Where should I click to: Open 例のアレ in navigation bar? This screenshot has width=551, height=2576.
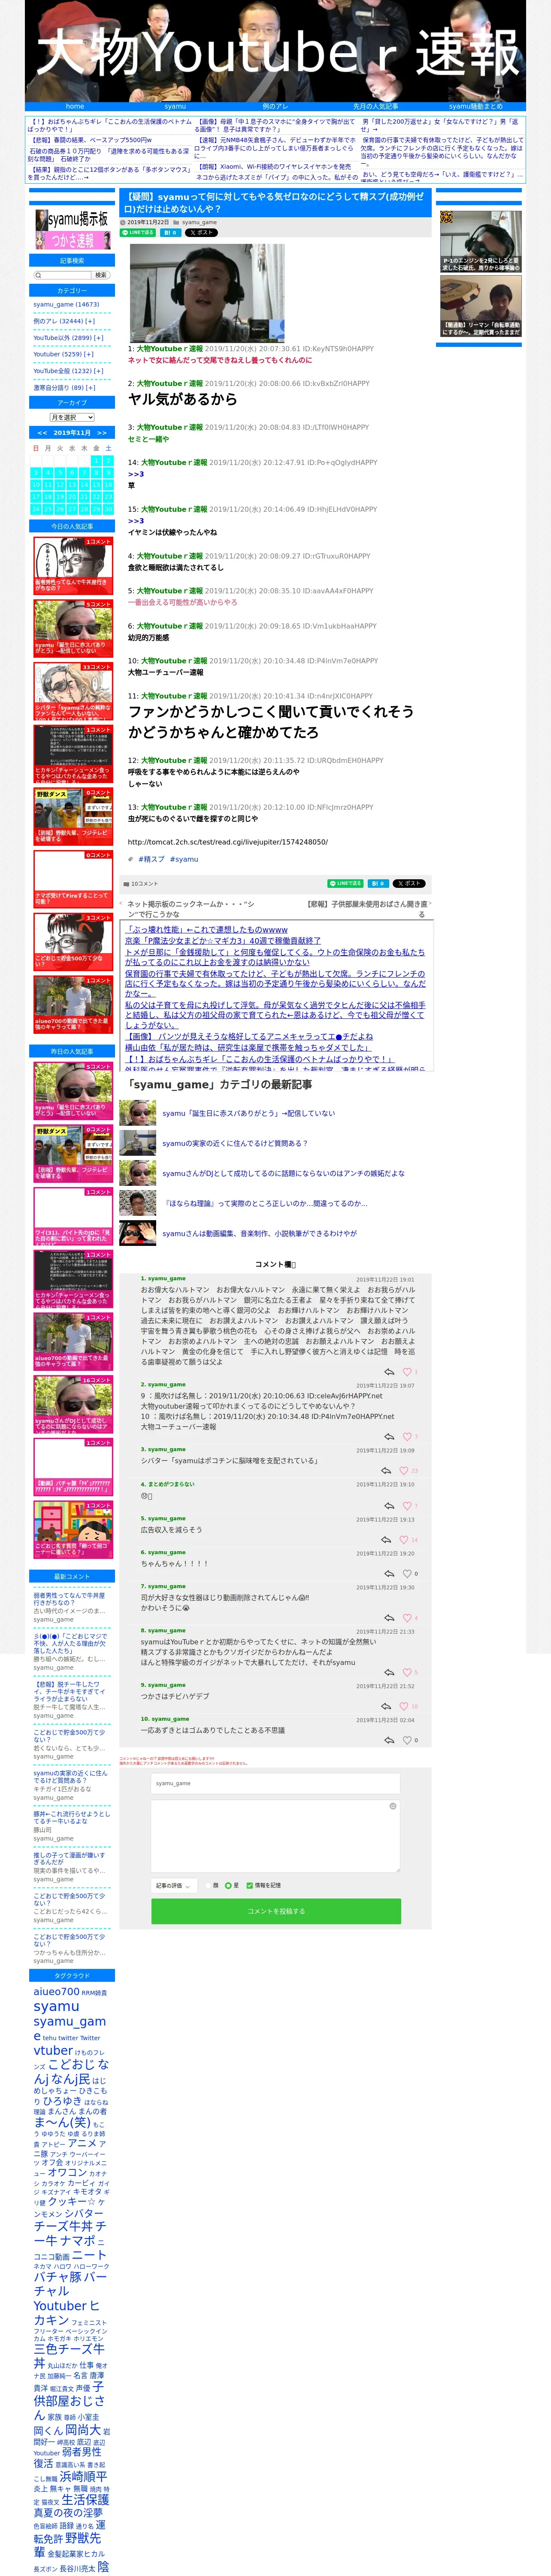click(x=275, y=106)
